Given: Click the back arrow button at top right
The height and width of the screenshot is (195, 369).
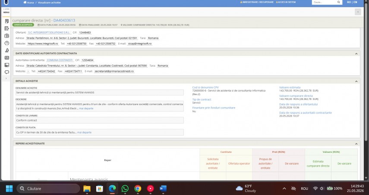Looking at the screenshot, I should [x=358, y=12].
